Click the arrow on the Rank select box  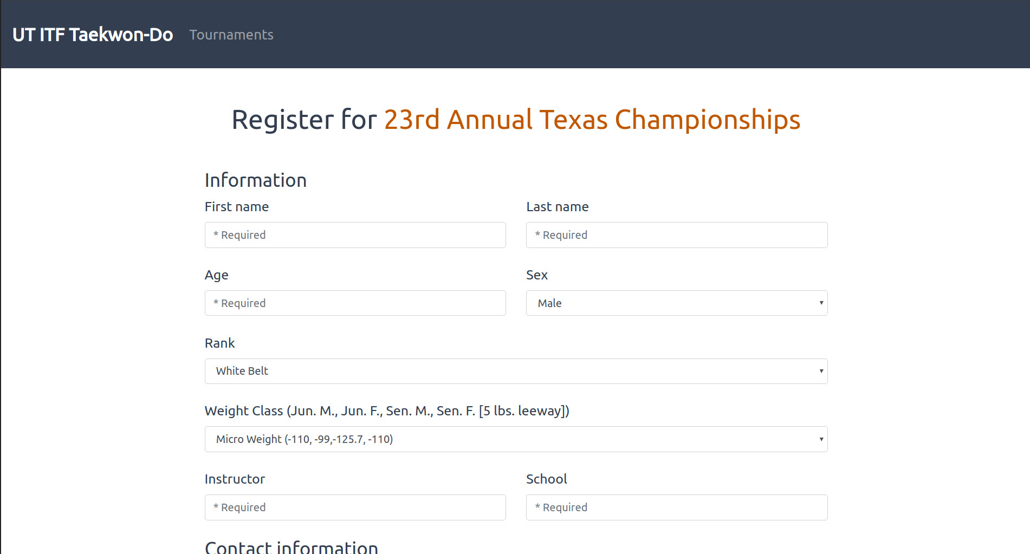point(821,371)
